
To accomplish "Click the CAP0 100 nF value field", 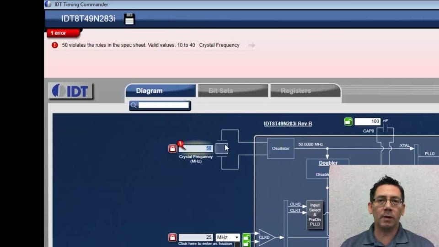I will pyautogui.click(x=367, y=122).
